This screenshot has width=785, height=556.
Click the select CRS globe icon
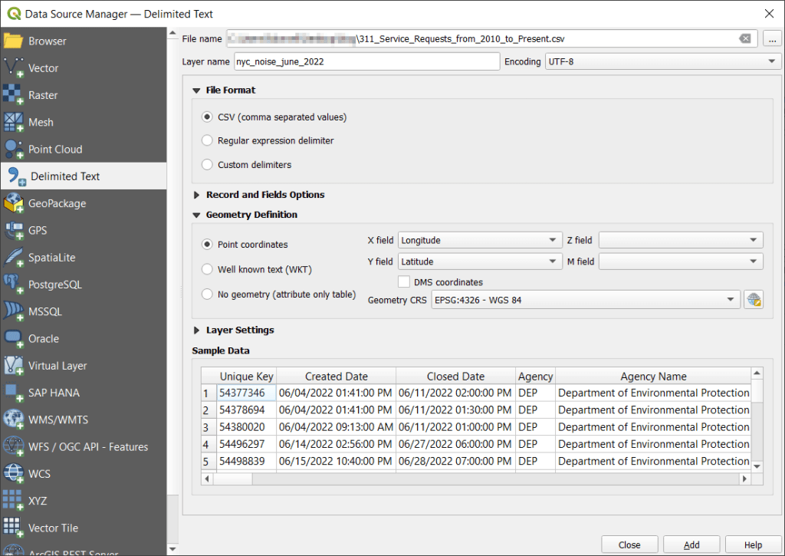point(753,300)
